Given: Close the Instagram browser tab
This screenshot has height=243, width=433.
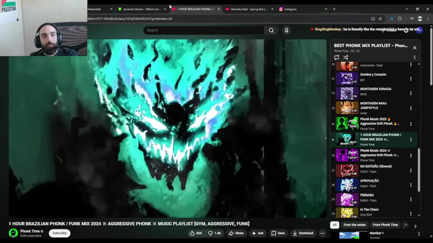Looking at the screenshot, I should tap(326, 9).
